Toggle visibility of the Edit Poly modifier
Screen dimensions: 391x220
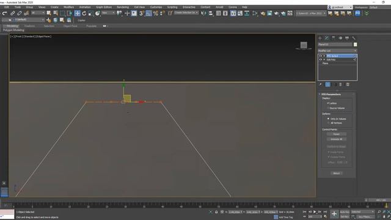(x=320, y=60)
